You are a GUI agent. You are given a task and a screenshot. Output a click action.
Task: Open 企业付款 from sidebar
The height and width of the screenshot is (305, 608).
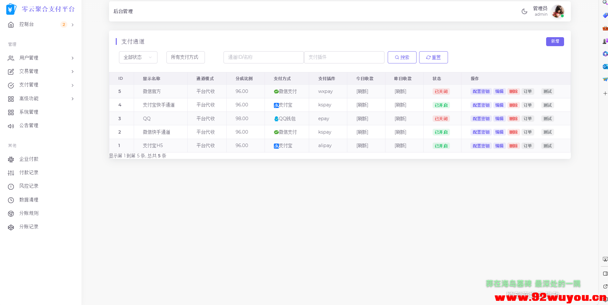click(29, 159)
